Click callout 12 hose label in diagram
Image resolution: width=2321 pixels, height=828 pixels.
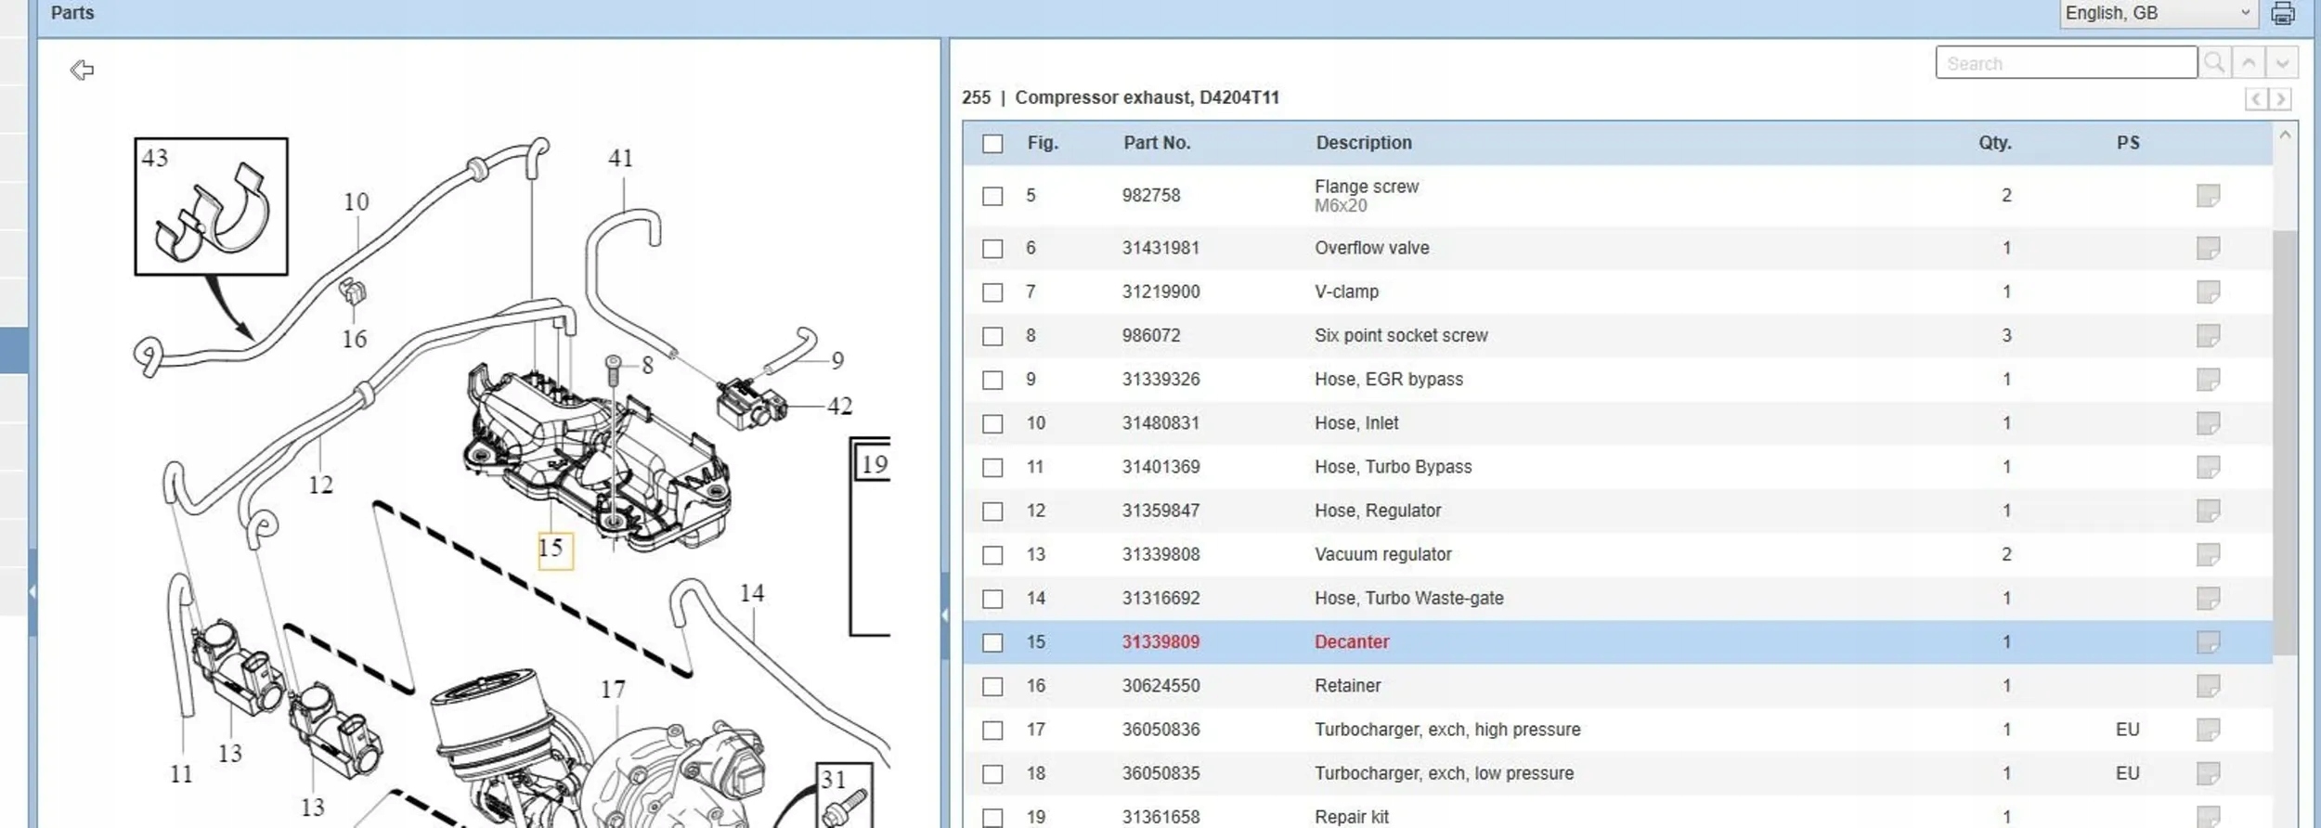[x=320, y=485]
